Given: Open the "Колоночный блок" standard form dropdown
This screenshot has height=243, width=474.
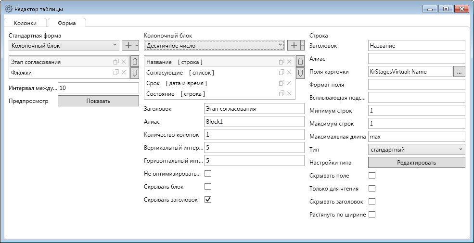Looking at the screenshot, I should coord(64,45).
